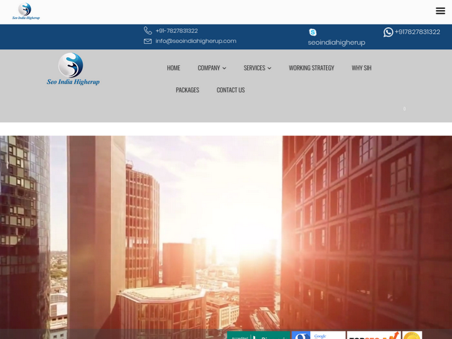The image size is (452, 339).
Task: Click the +91-7827831322 phone link
Action: click(176, 31)
